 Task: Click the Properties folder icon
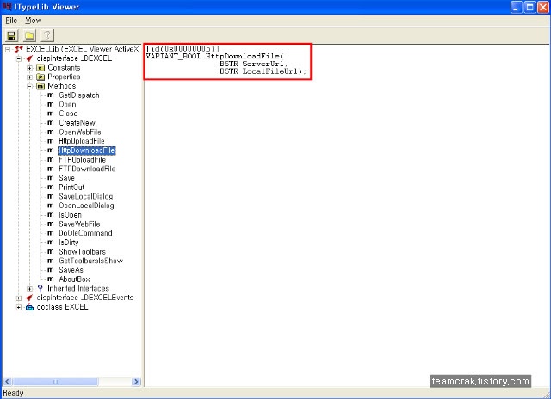pos(40,77)
